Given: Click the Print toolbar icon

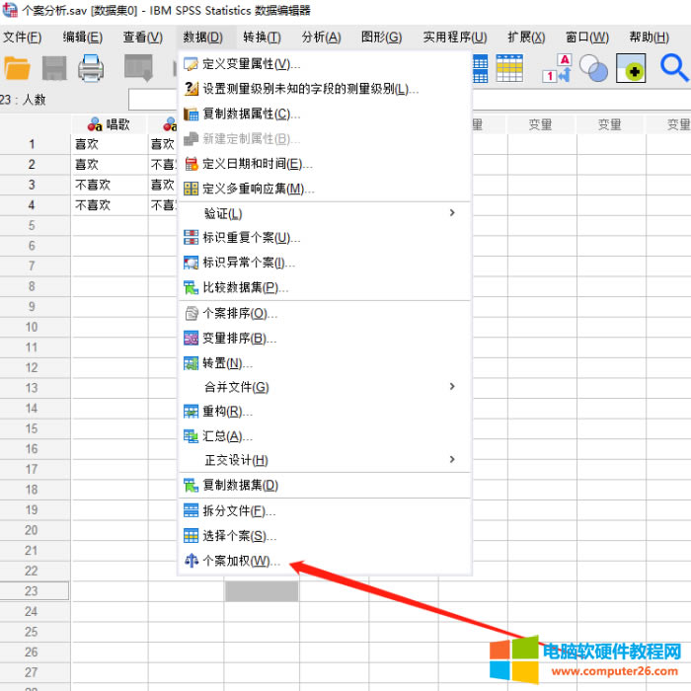Looking at the screenshot, I should coord(91,68).
